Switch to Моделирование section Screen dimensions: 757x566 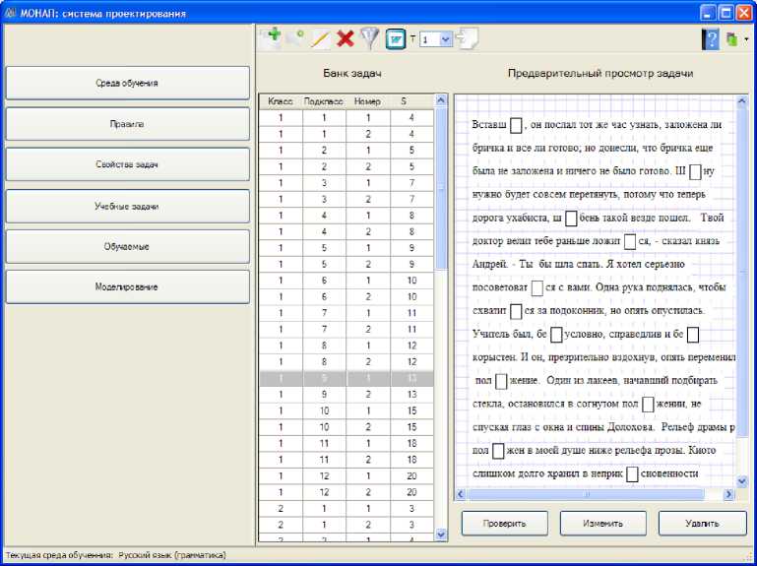pos(128,286)
